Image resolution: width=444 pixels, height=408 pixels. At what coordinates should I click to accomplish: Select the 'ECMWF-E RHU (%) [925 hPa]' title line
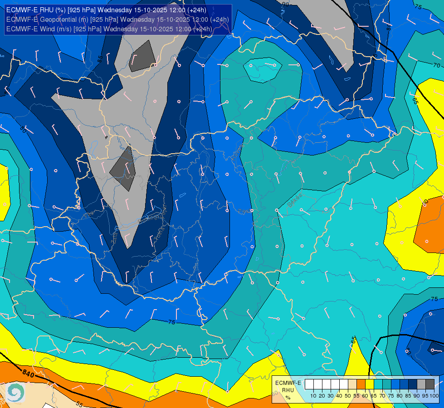(x=106, y=10)
